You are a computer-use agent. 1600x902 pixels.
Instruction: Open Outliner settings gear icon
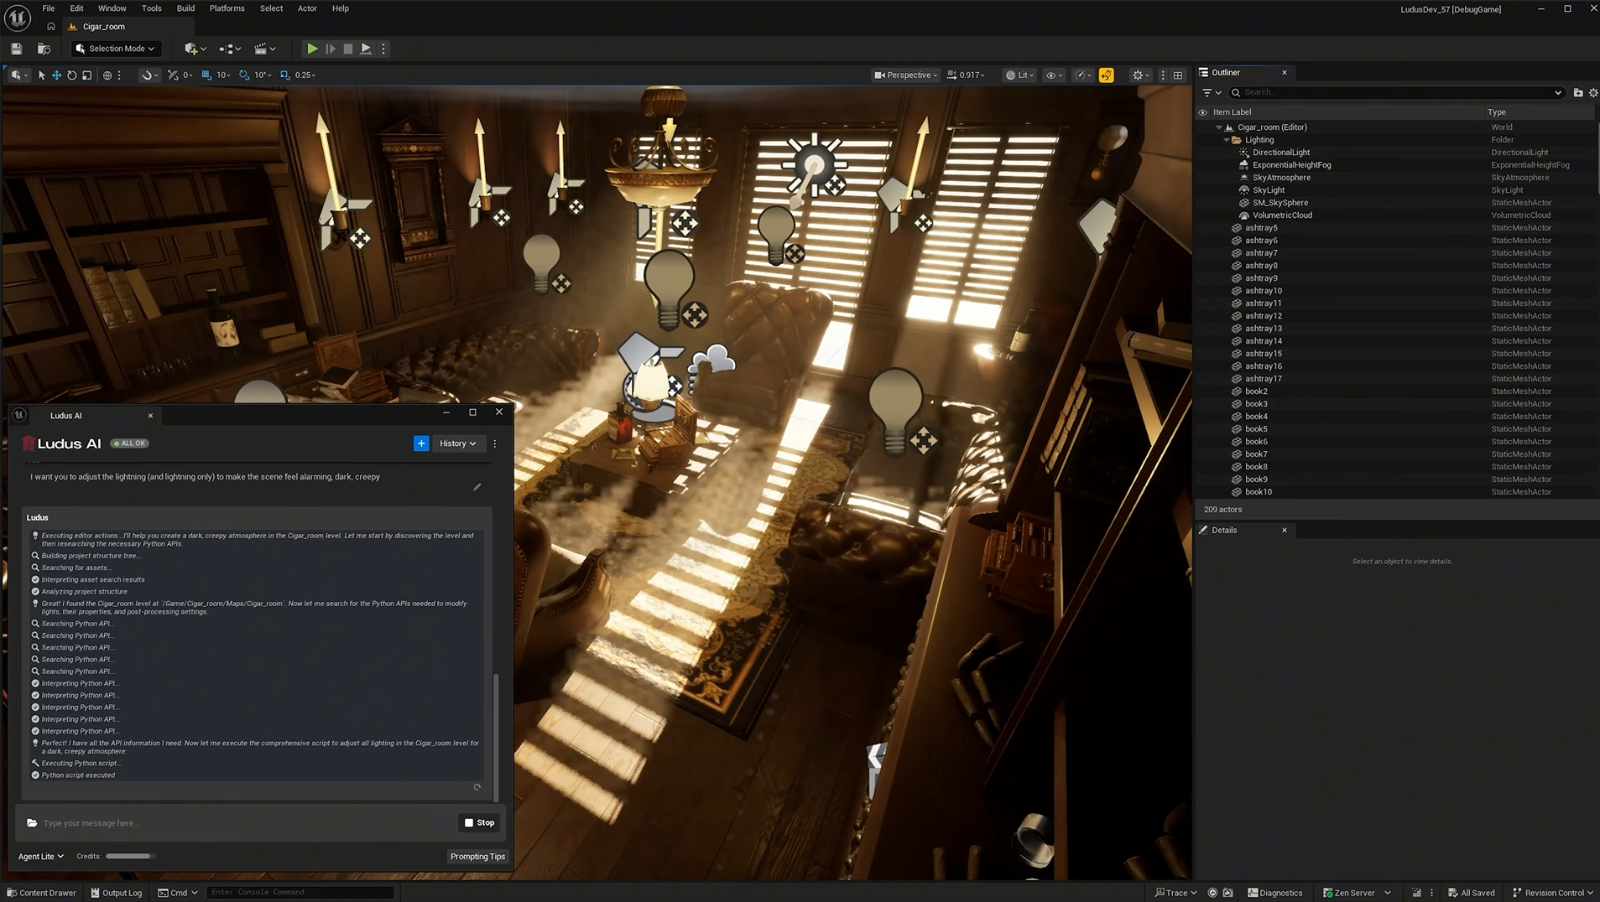[1592, 92]
